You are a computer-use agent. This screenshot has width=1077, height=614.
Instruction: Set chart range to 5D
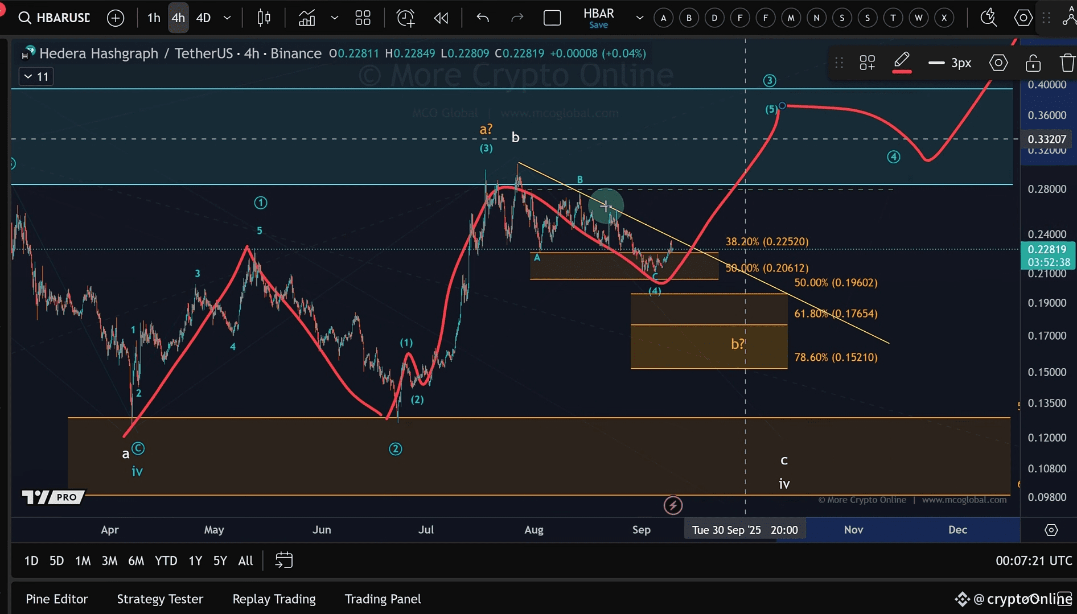coord(56,561)
